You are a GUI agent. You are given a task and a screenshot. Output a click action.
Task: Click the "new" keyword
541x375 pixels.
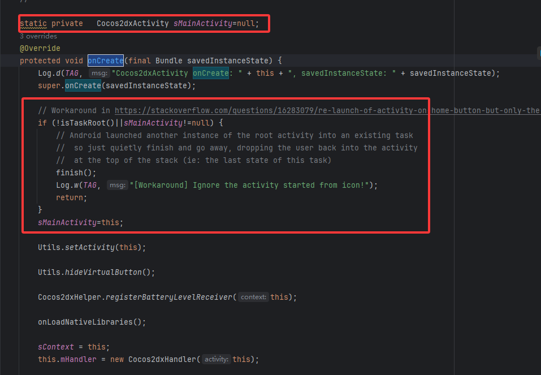[117, 359]
